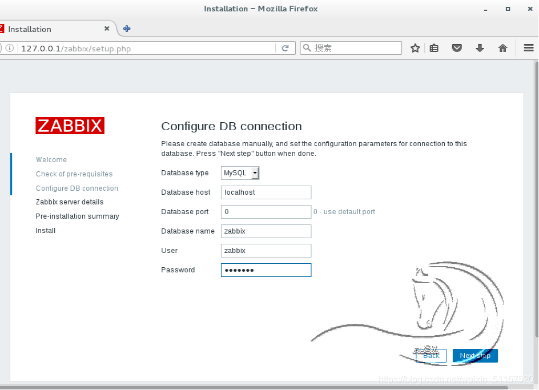Click the '0 - use default port' hint
Screen dimensions: 539x390
coord(344,212)
